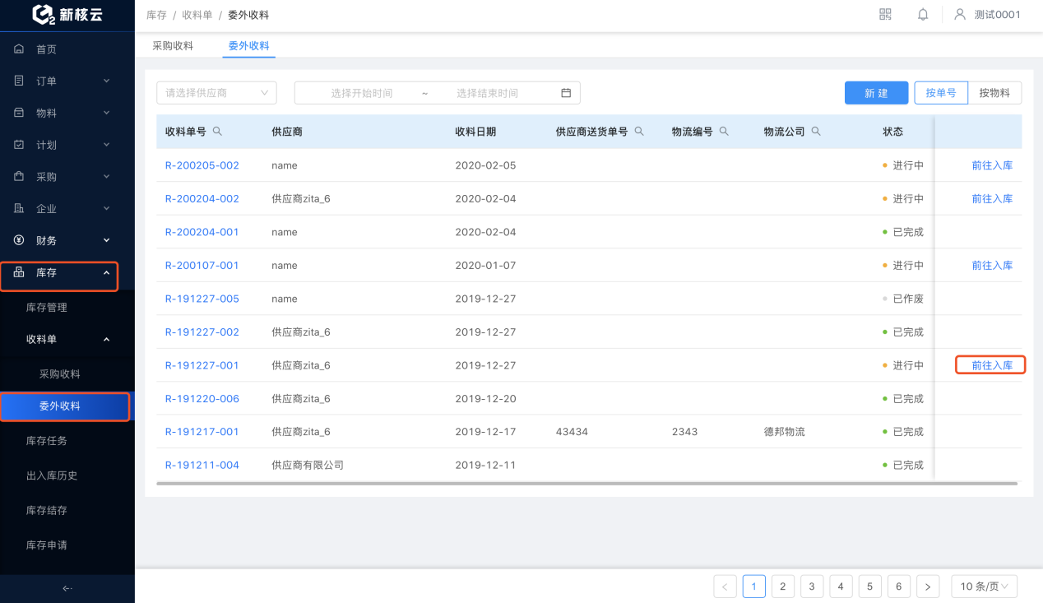Image resolution: width=1043 pixels, height=603 pixels.
Task: Click the search icon beside 收料单号
Action: [x=217, y=131]
